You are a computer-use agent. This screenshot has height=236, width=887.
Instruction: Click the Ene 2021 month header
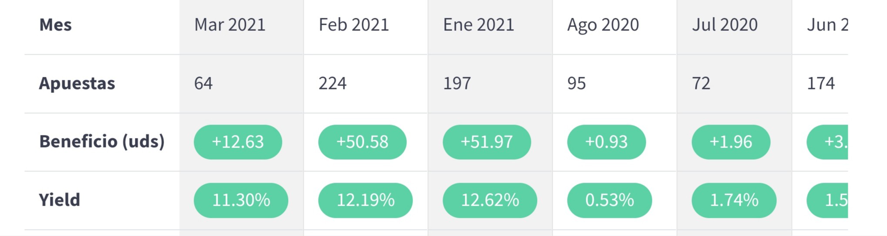479,25
